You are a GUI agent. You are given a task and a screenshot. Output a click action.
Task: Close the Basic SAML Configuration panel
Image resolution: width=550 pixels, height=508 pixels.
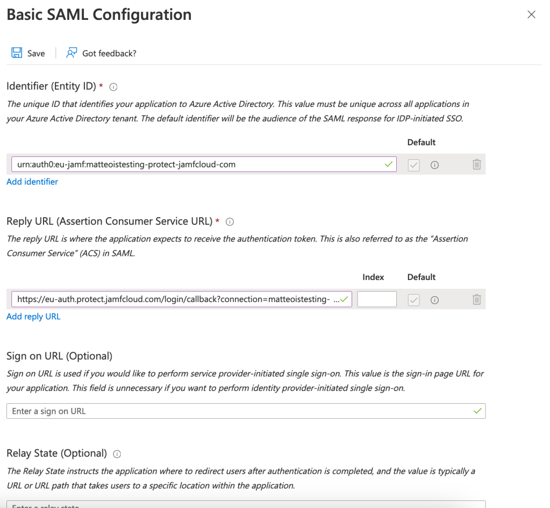click(531, 15)
